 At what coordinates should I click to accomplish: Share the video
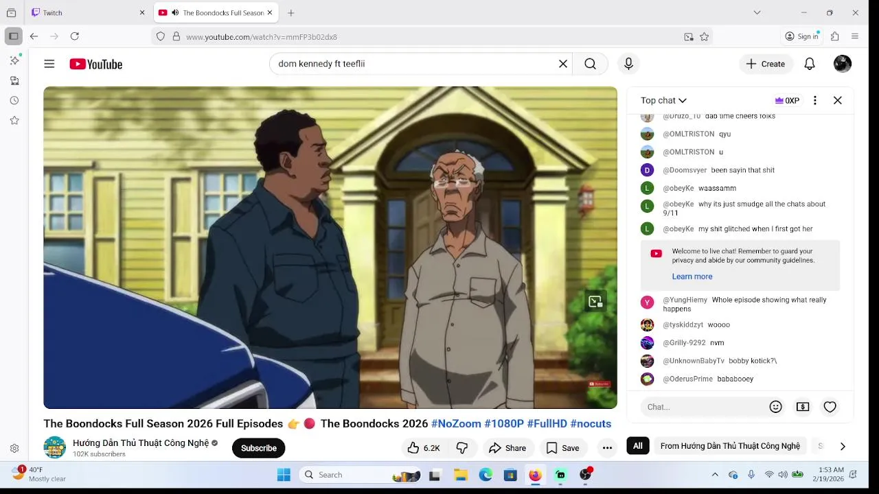point(507,448)
